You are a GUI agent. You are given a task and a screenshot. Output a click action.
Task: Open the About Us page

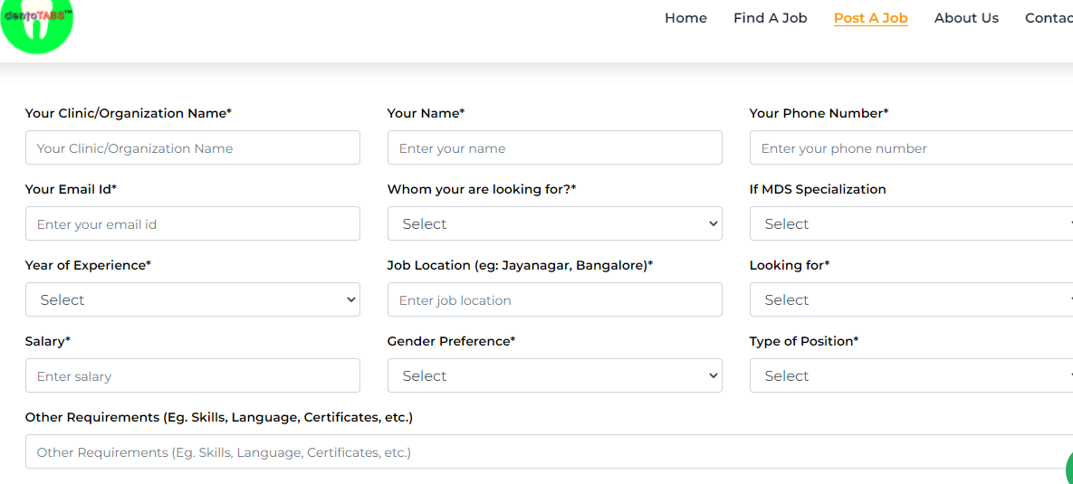[966, 18]
